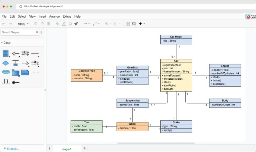
Task: Open the Extras menu
Action: point(67,16)
